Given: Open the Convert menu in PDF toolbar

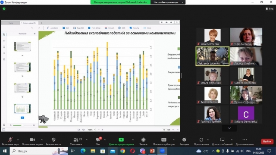Looking at the screenshot, I should (109, 28).
